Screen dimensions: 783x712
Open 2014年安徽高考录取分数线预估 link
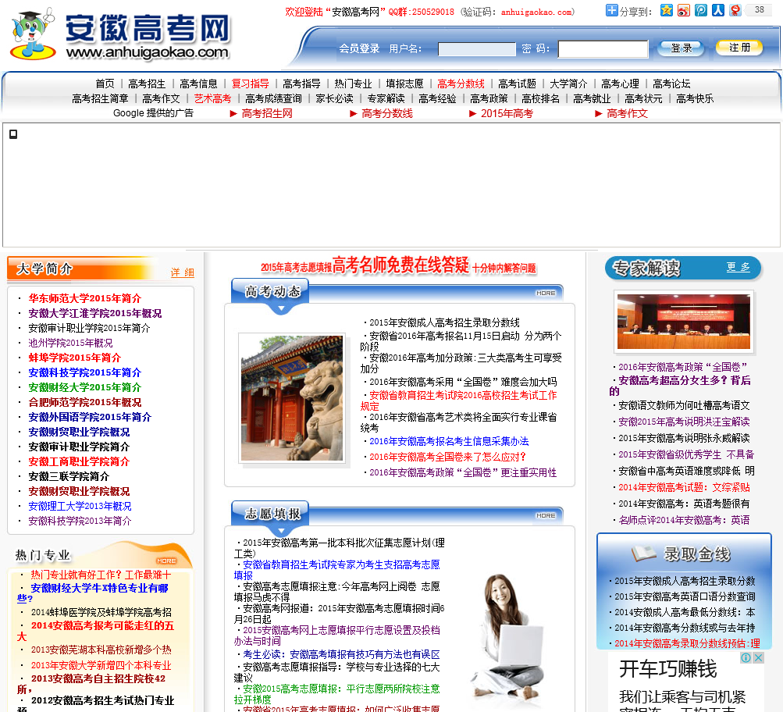click(x=687, y=643)
